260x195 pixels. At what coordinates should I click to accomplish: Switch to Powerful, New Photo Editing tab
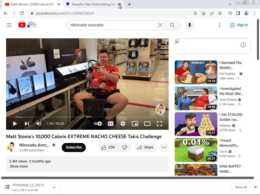(x=93, y=4)
